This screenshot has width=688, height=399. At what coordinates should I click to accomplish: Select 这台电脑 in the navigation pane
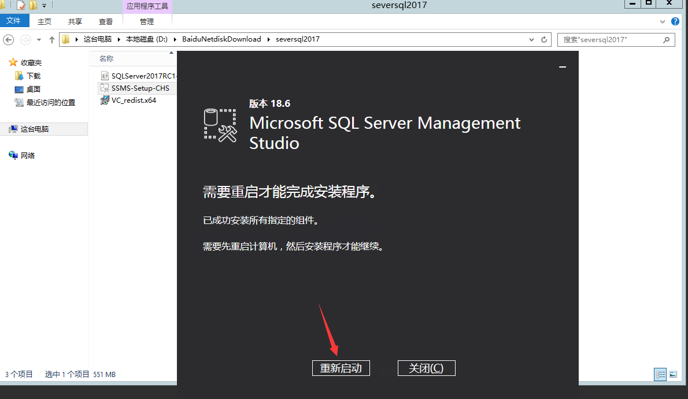click(34, 129)
